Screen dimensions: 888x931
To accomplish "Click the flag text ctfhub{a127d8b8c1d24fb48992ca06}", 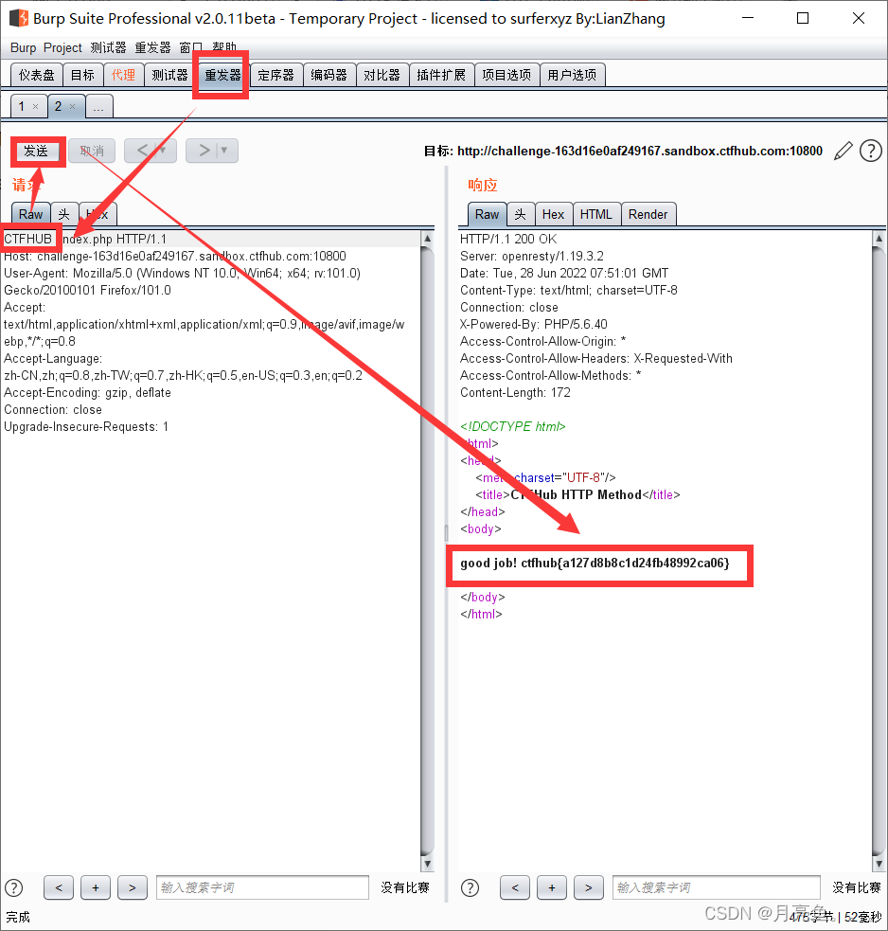I will (625, 563).
